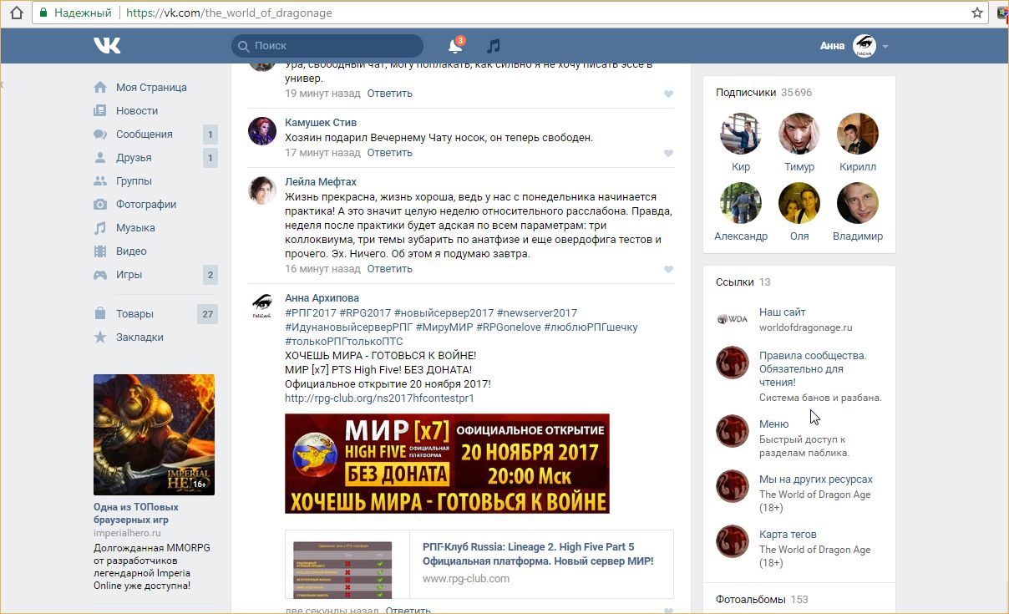Like Лейла Мефтах's comment heart
Image resolution: width=1009 pixels, height=614 pixels.
(x=668, y=270)
